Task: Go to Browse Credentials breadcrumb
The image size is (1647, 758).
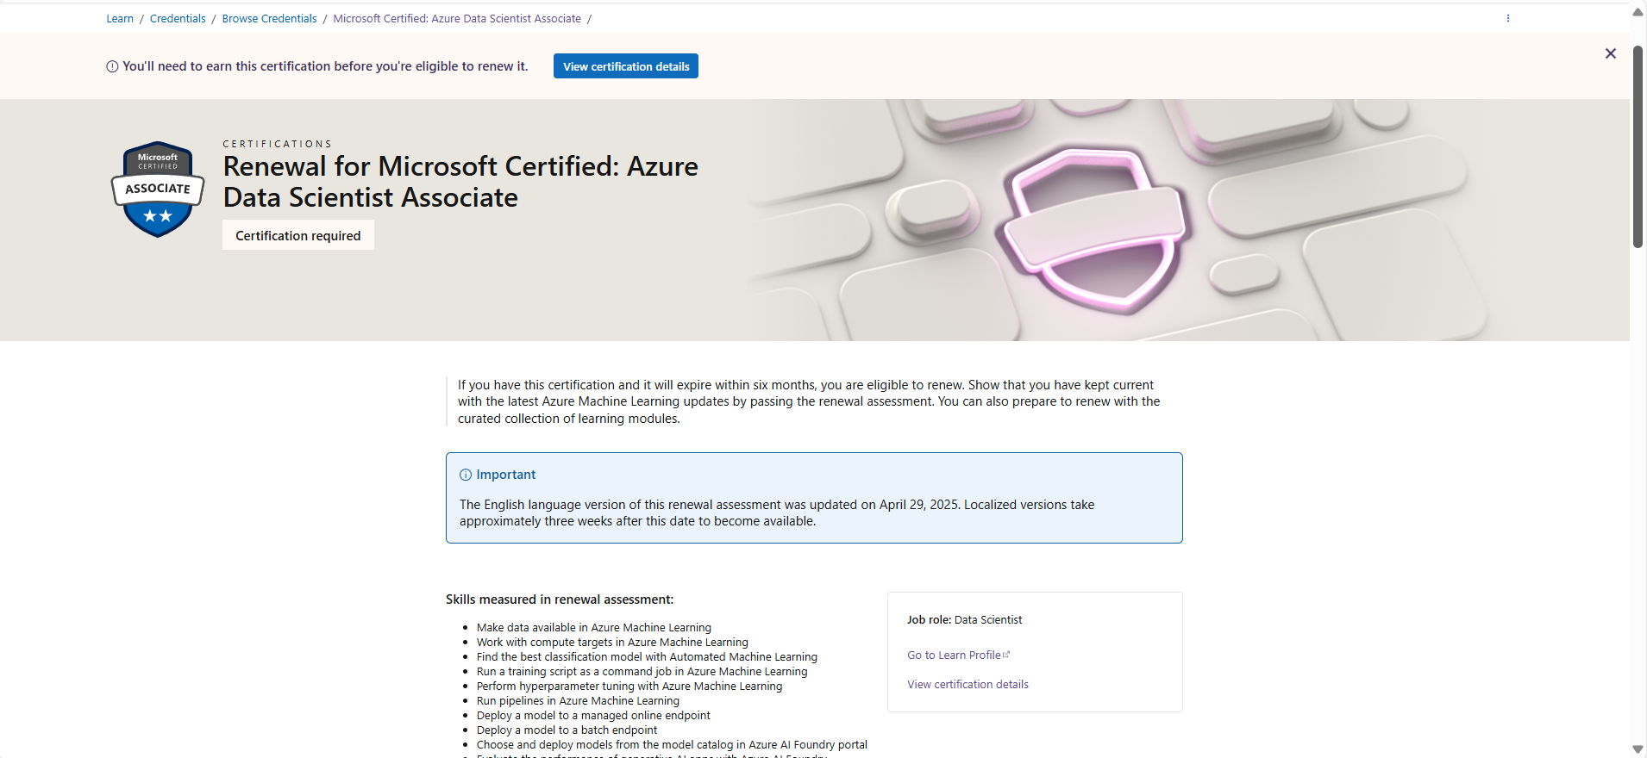Action: pos(269,19)
